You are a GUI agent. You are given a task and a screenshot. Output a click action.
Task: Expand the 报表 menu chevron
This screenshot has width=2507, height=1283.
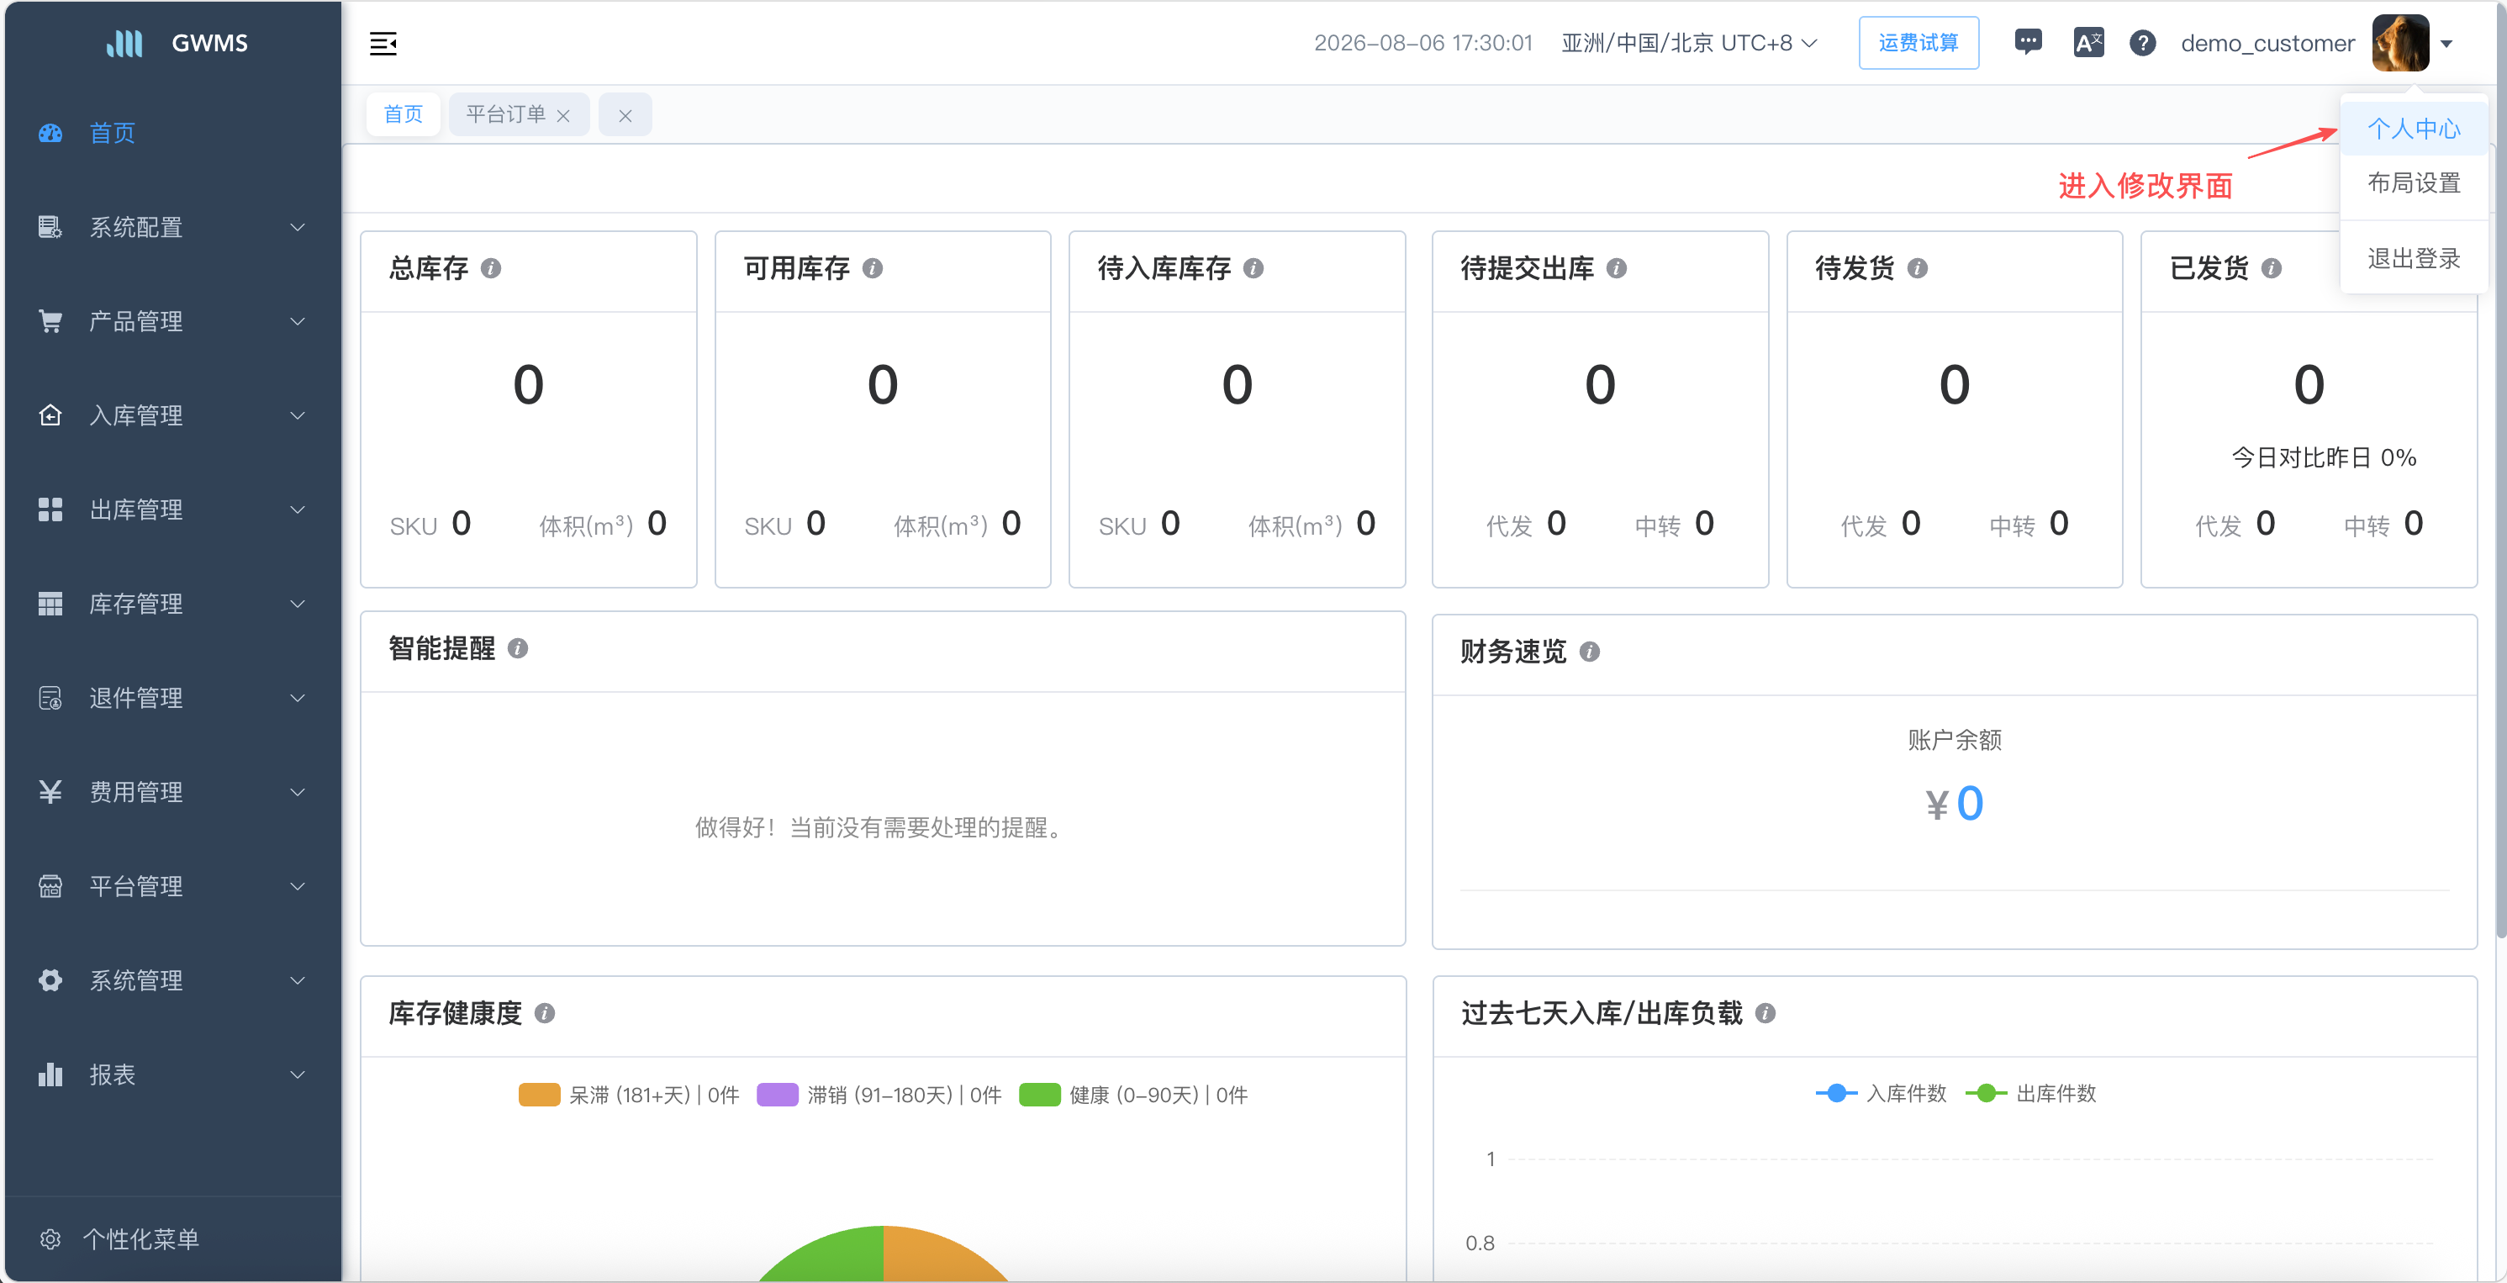click(298, 1074)
